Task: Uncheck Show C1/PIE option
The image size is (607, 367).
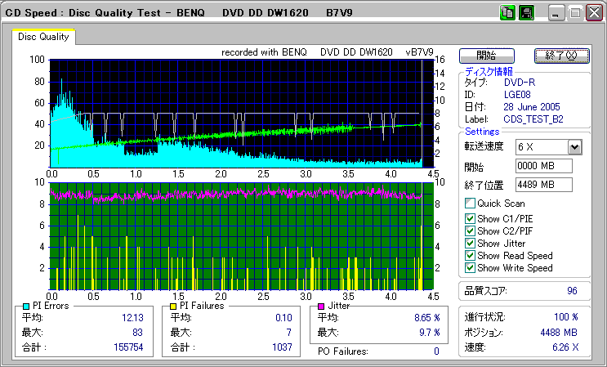Action: [x=470, y=218]
